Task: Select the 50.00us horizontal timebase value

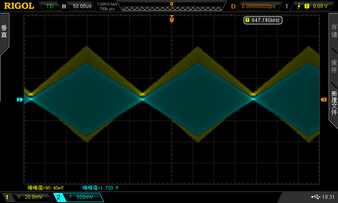Action: (82, 6)
